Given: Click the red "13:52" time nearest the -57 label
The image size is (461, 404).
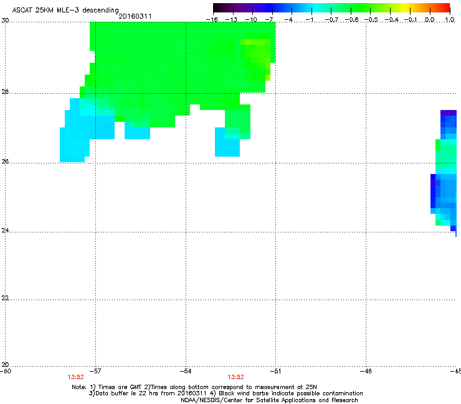Looking at the screenshot, I should click(x=75, y=377).
